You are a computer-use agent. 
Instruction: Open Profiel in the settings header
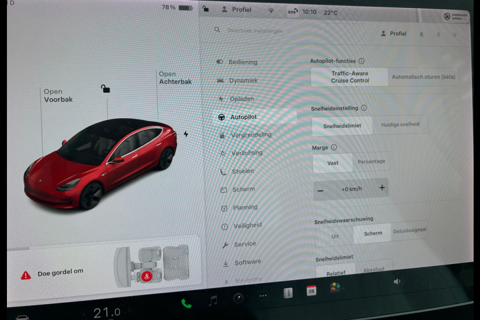[394, 34]
